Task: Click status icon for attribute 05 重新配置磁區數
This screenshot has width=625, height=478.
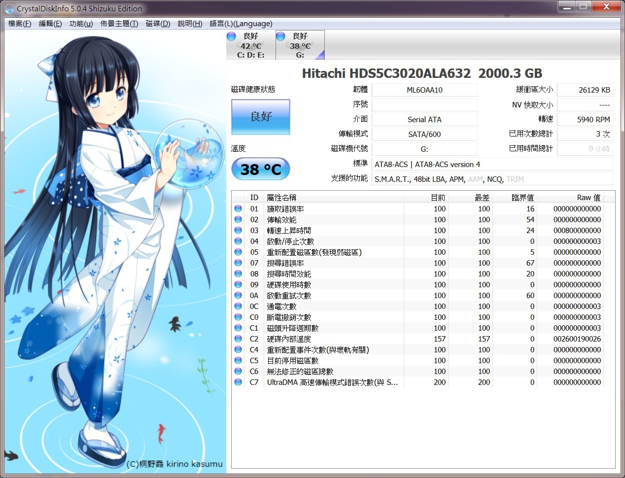Action: 238,252
